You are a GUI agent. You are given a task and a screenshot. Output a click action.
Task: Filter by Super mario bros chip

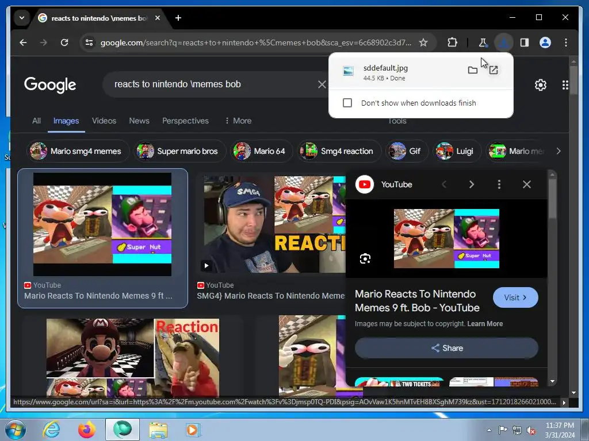pos(180,151)
